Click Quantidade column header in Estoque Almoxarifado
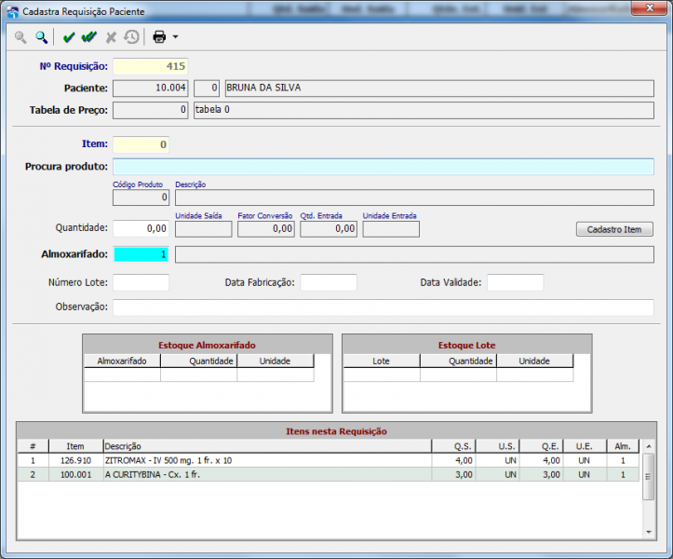This screenshot has width=673, height=559. click(198, 361)
